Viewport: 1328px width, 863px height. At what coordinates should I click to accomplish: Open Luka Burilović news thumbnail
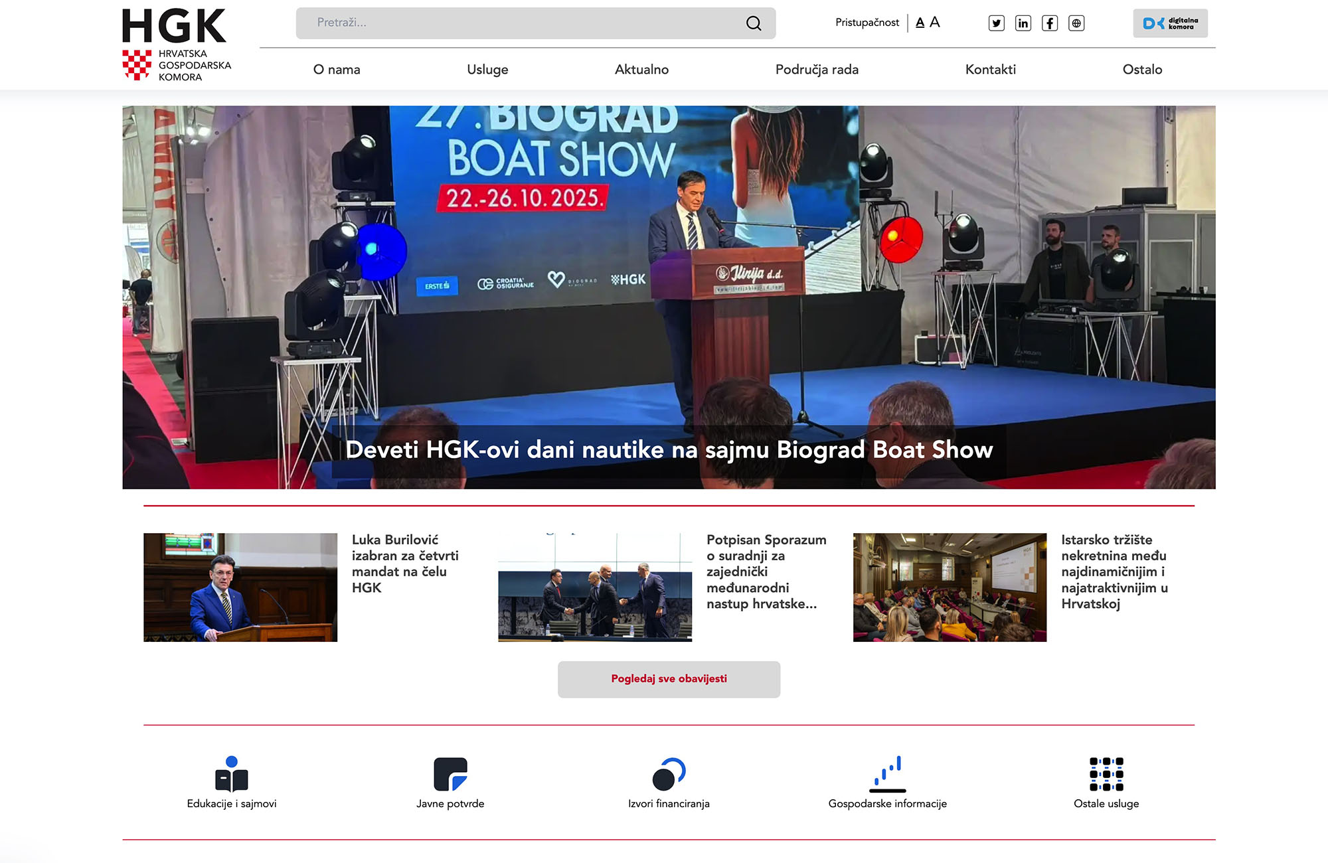click(240, 588)
